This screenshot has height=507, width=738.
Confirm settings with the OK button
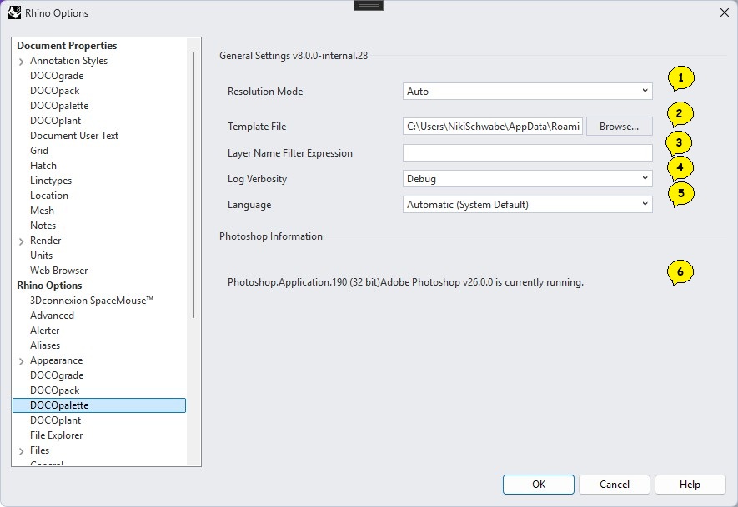click(x=539, y=485)
